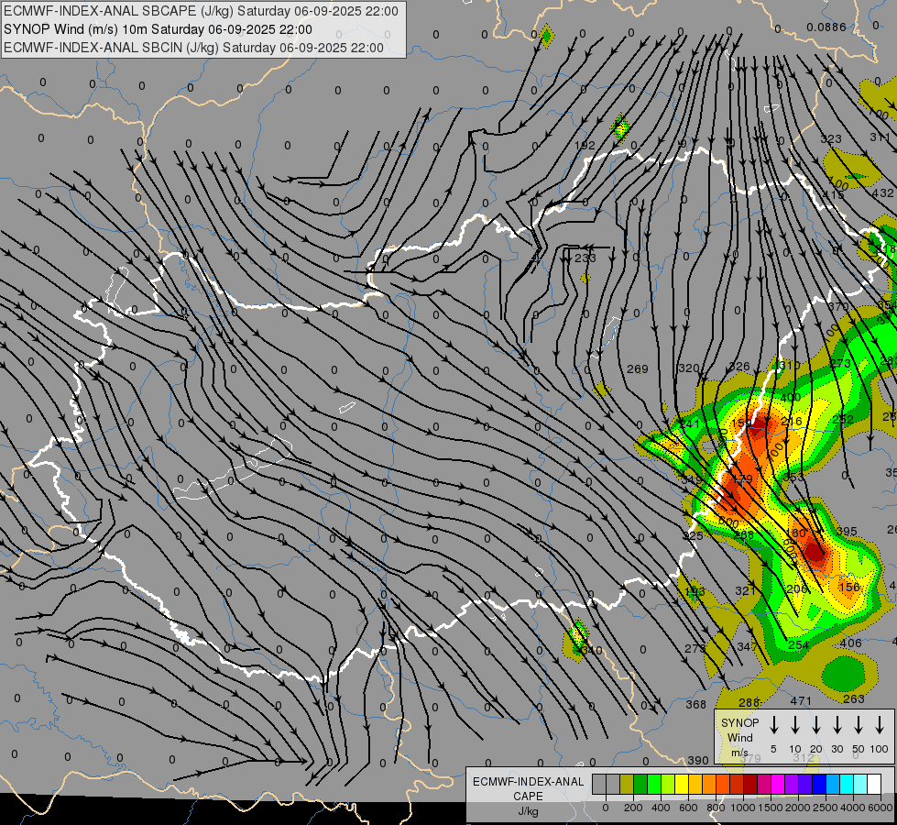Click the 254 value on the map

[x=799, y=645]
